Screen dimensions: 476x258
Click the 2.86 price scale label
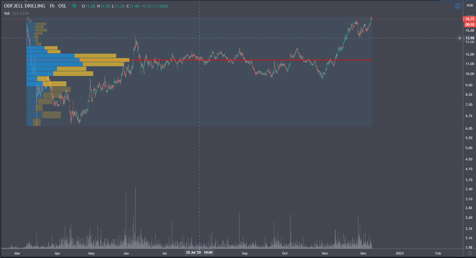coord(469,208)
